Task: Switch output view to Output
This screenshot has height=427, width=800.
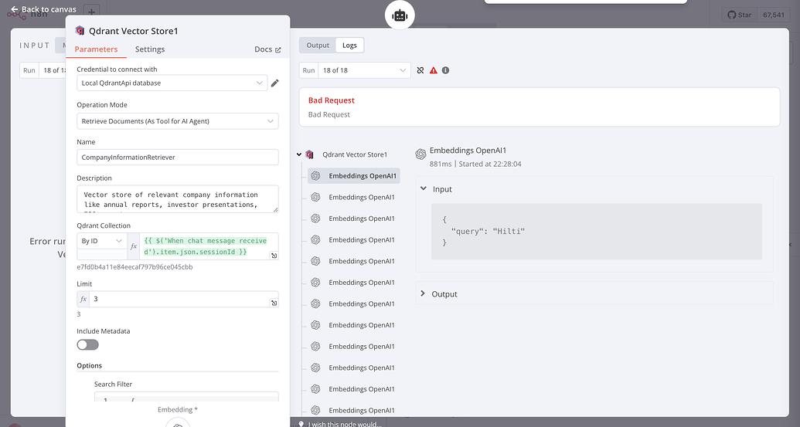Action: pyautogui.click(x=318, y=46)
